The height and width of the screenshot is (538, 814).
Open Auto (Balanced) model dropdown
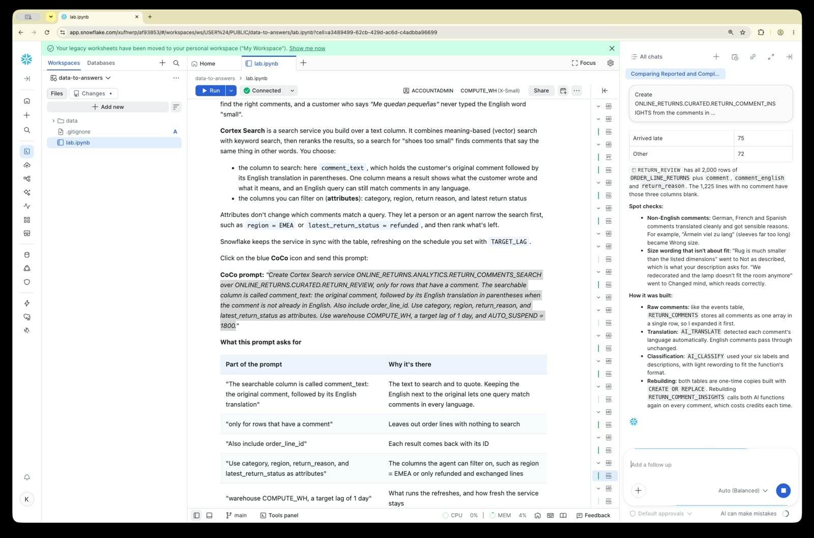click(x=743, y=491)
